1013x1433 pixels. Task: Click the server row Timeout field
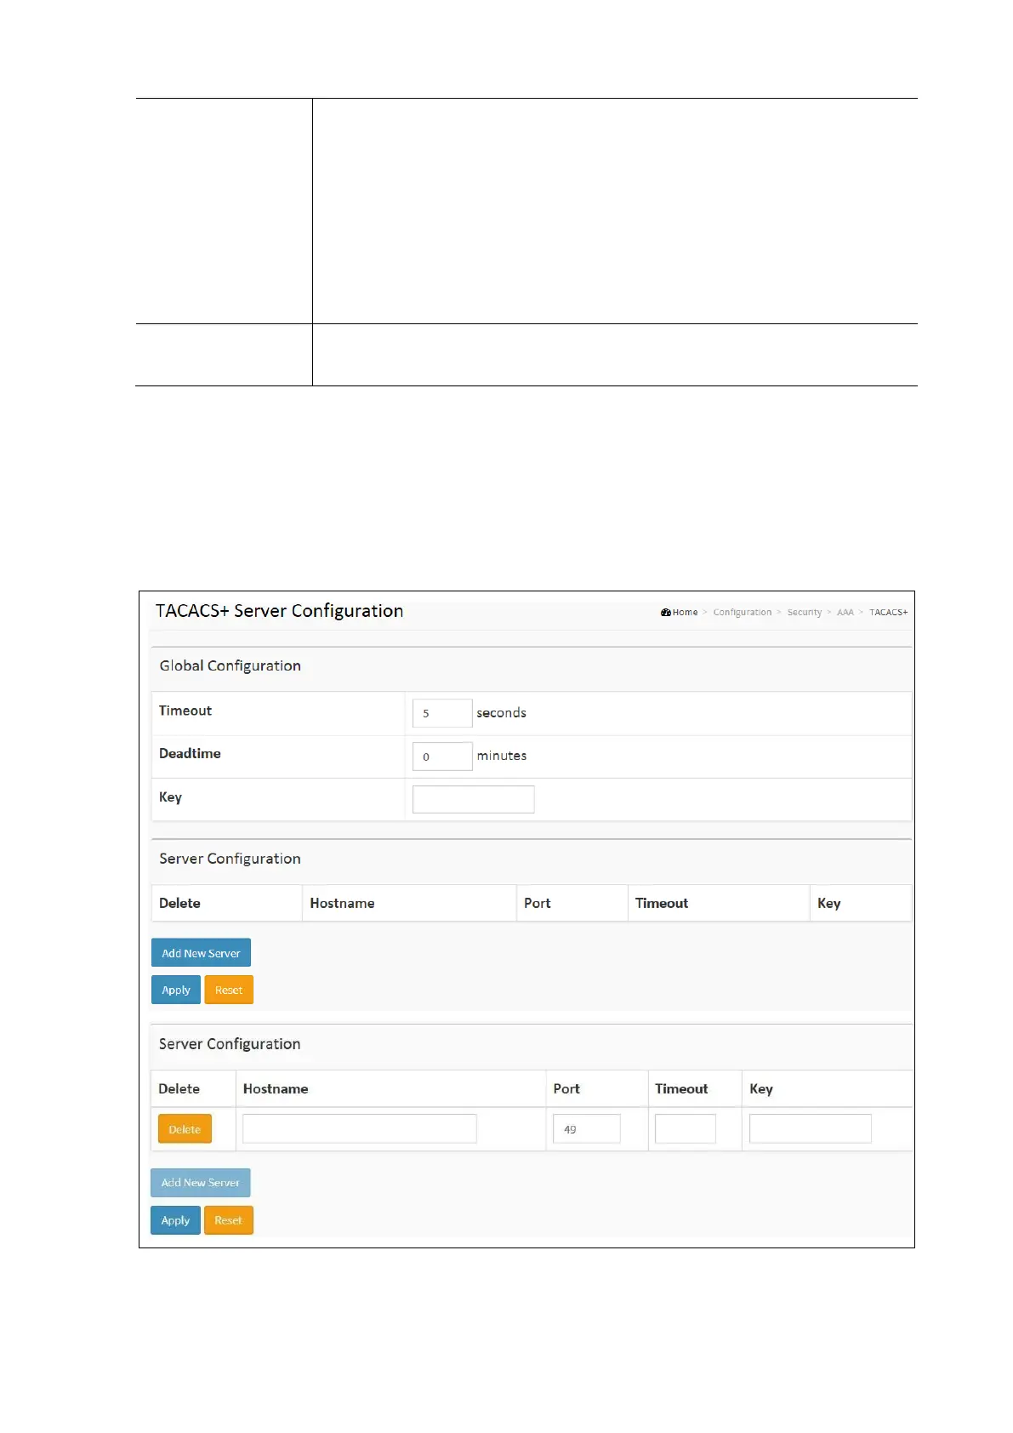pyautogui.click(x=686, y=1128)
